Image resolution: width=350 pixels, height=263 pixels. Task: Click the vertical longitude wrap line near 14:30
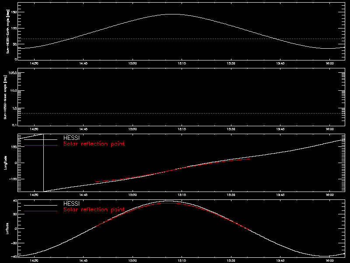(x=43, y=163)
